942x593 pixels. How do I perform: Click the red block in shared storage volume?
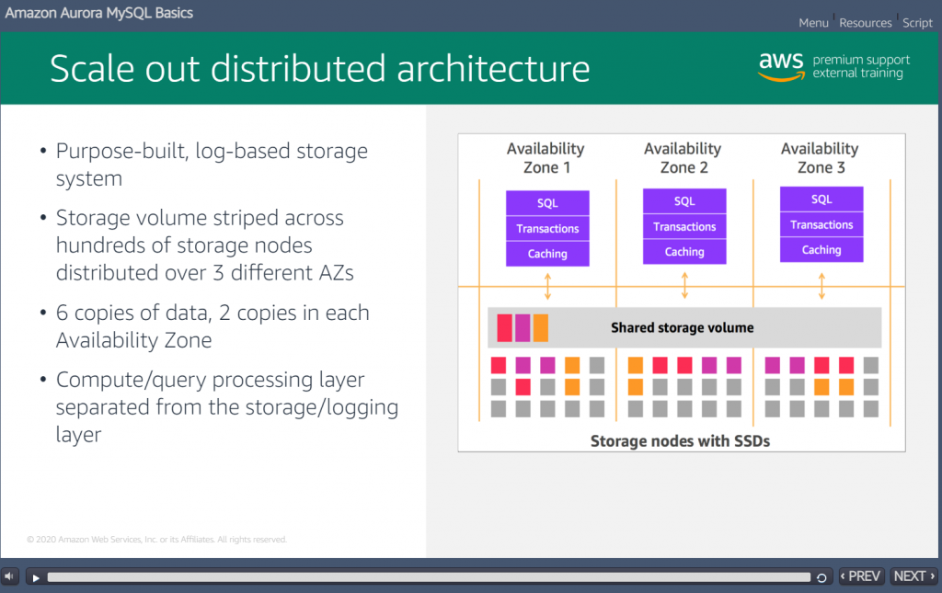pos(504,327)
